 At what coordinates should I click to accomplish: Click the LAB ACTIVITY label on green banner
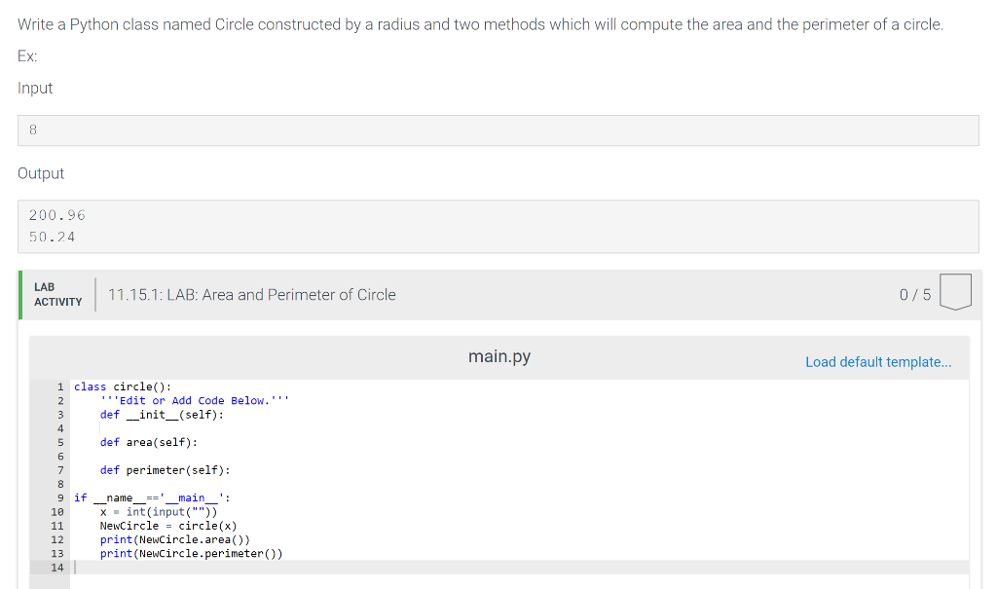tap(56, 294)
